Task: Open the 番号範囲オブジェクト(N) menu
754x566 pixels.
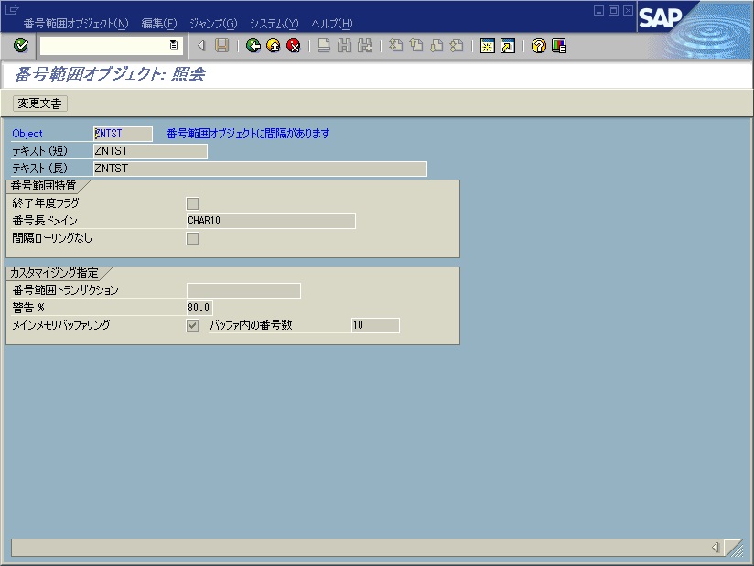Action: pos(76,23)
